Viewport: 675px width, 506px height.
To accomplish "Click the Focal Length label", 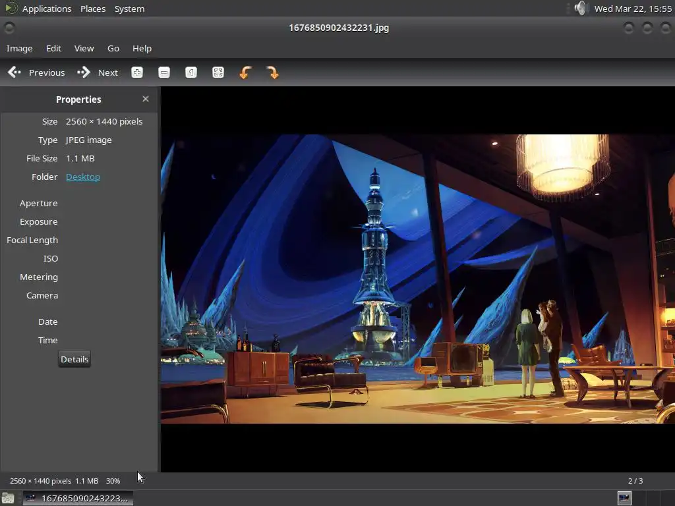I will click(32, 240).
